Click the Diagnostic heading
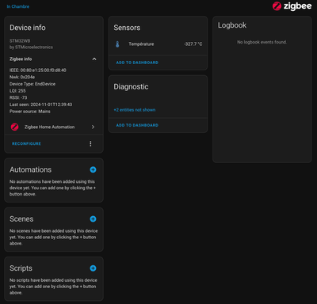This screenshot has width=317, height=304. 131,87
